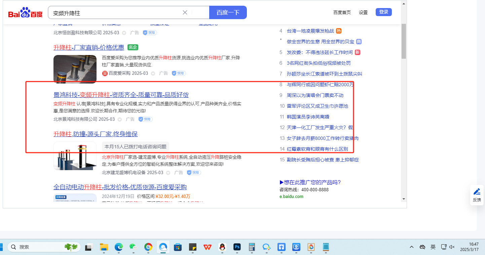
Task: Clear the search box with the X icon
Action: click(x=185, y=13)
